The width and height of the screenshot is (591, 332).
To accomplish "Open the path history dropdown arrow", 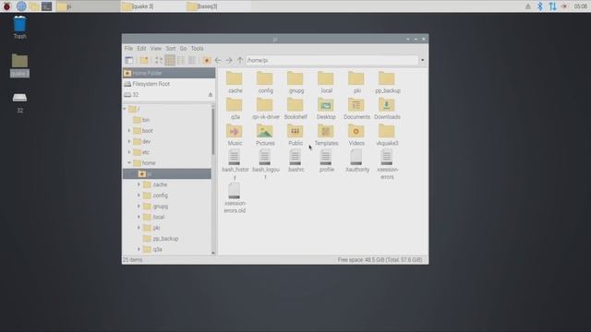I will pos(423,60).
